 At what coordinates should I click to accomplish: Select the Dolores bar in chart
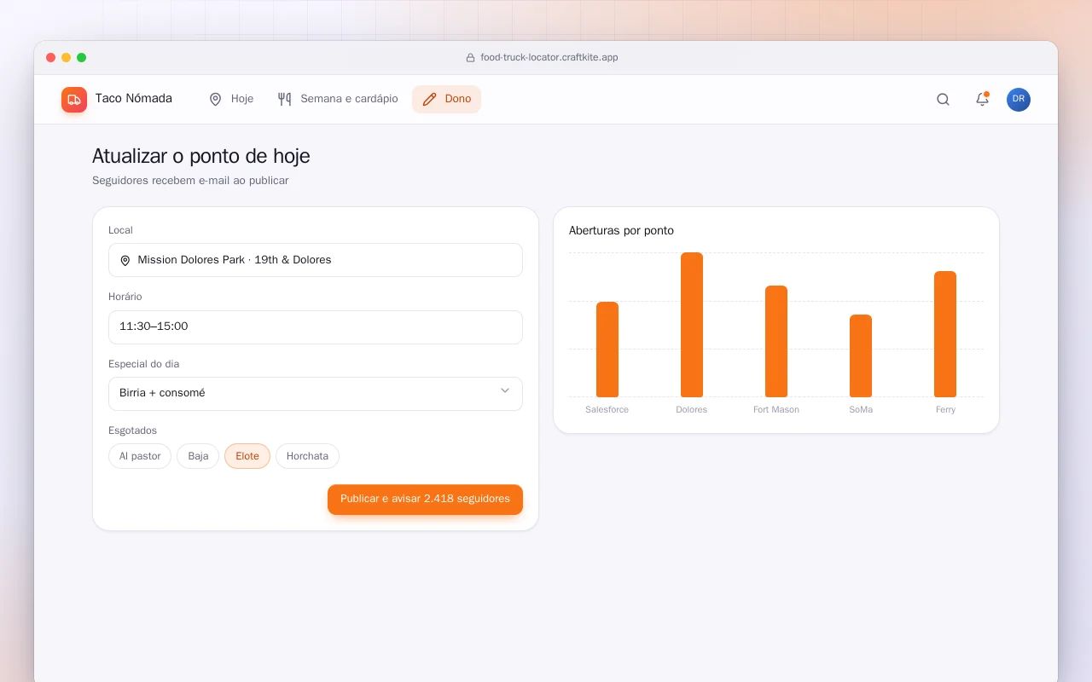(x=692, y=325)
